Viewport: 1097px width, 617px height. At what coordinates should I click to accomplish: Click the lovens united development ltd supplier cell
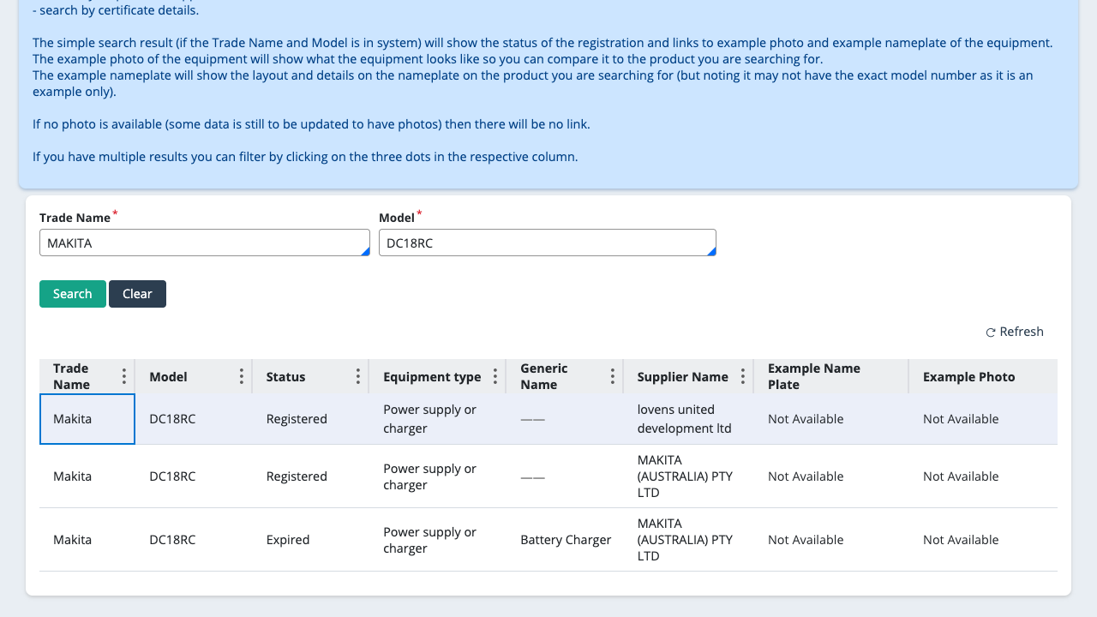click(684, 419)
